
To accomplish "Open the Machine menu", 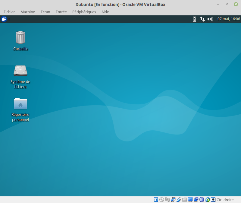I will pos(28,12).
